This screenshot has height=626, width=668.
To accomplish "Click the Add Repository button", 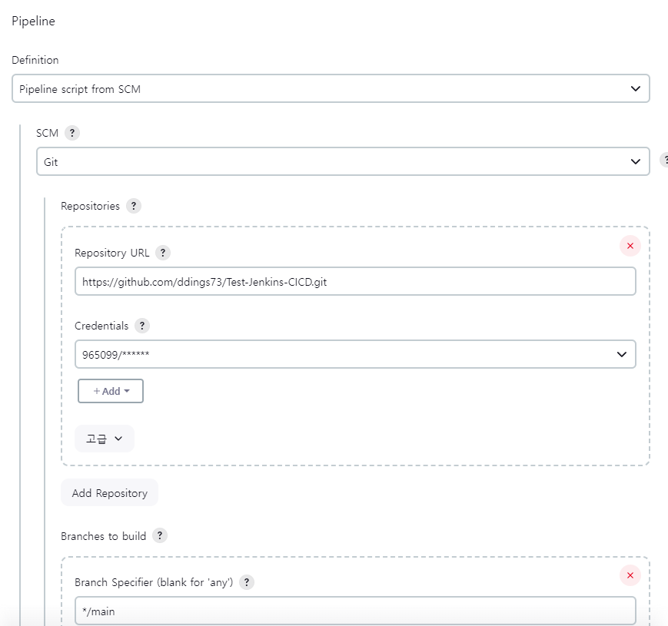I will 109,492.
